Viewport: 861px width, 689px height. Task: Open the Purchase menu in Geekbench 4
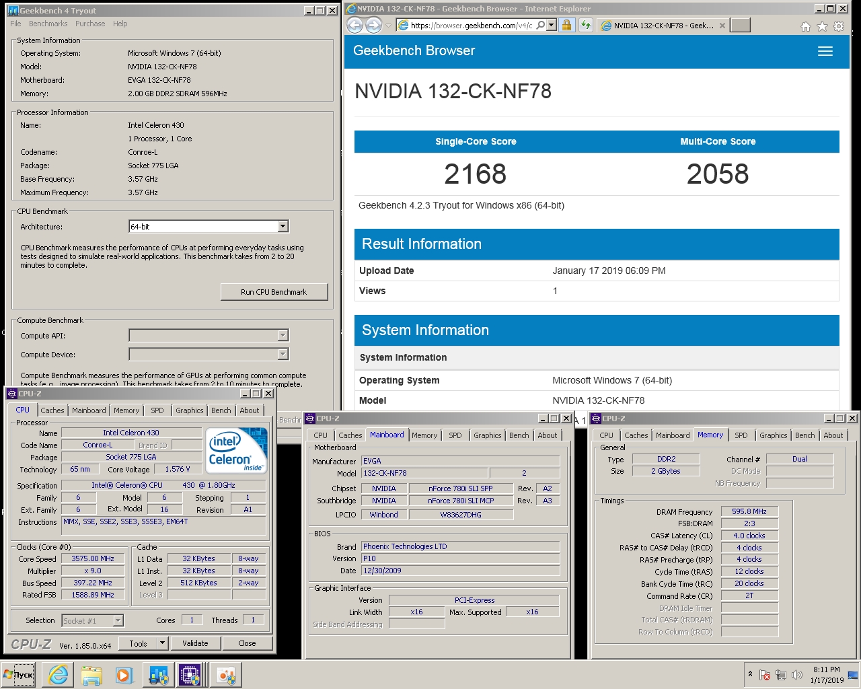pos(90,24)
